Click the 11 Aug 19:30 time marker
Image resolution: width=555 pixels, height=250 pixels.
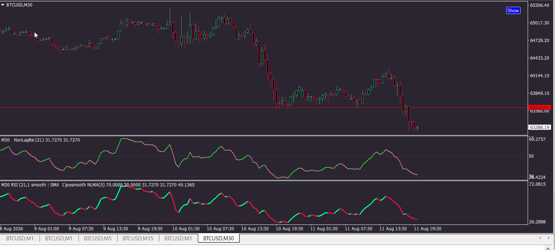pyautogui.click(x=427, y=229)
